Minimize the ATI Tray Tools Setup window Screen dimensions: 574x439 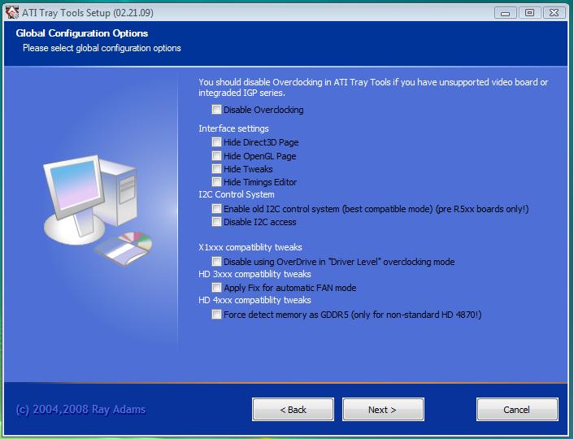pyautogui.click(x=505, y=13)
